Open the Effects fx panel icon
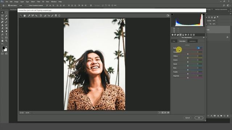The height and width of the screenshot is (130, 232). [188, 35]
